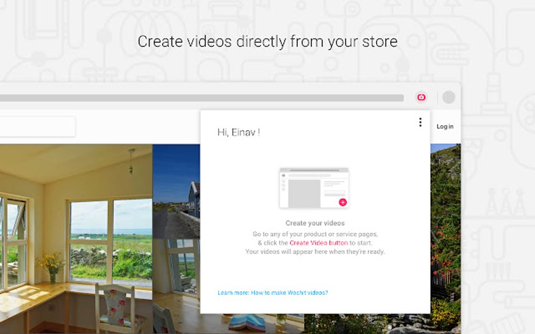Select the Wochit logo in the illustration

click(x=284, y=175)
